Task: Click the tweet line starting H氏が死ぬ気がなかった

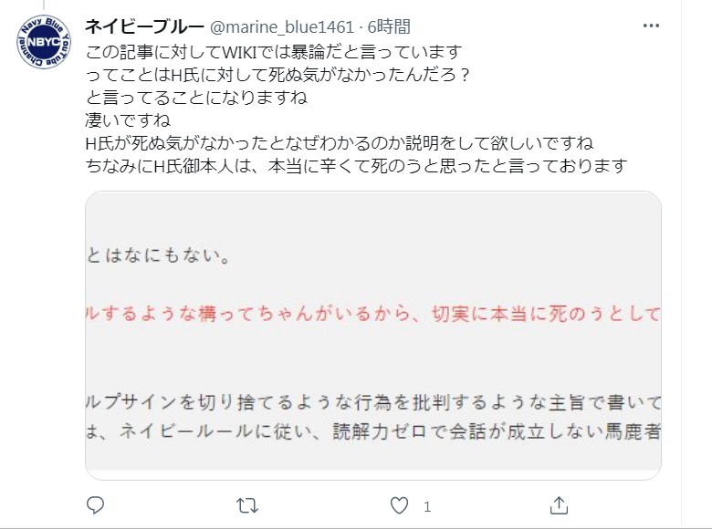Action: 339,143
